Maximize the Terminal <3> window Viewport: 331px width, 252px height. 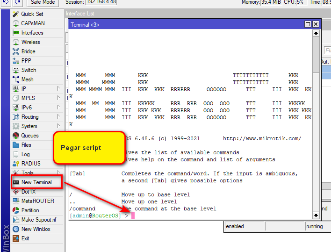[308, 24]
